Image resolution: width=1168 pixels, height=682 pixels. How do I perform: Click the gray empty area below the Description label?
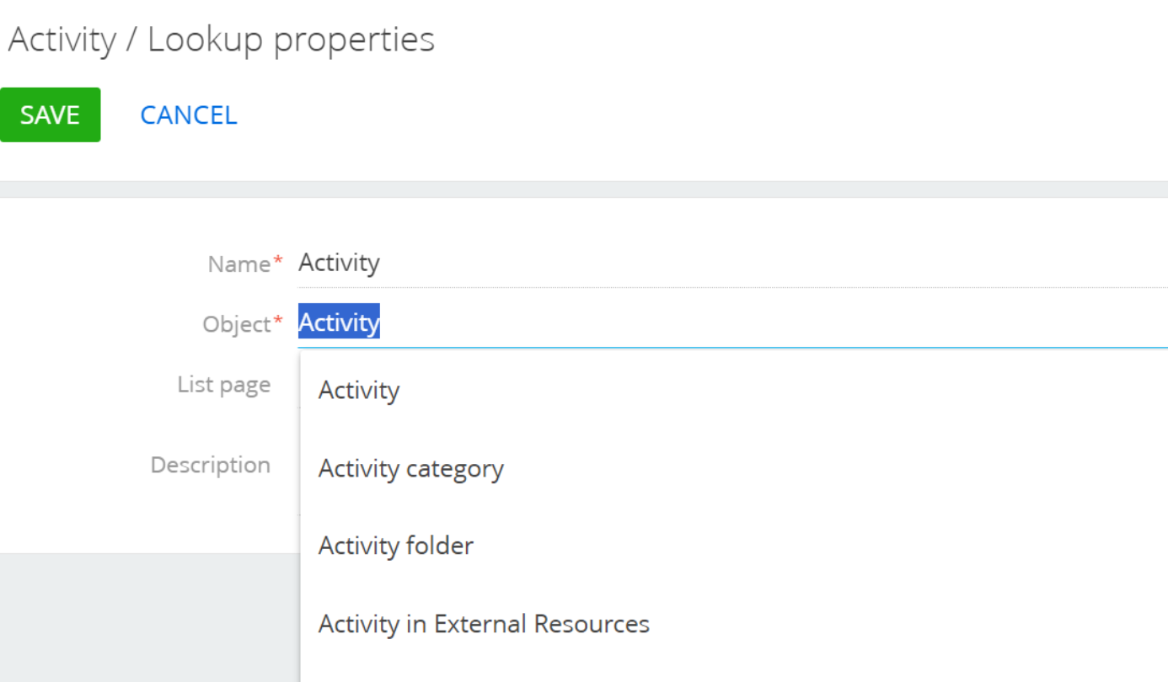[150, 617]
